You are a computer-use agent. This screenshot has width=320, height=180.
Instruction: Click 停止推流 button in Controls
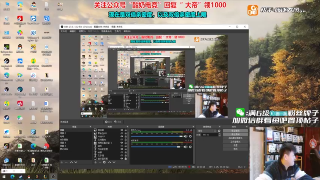pyautogui.click(x=235, y=131)
